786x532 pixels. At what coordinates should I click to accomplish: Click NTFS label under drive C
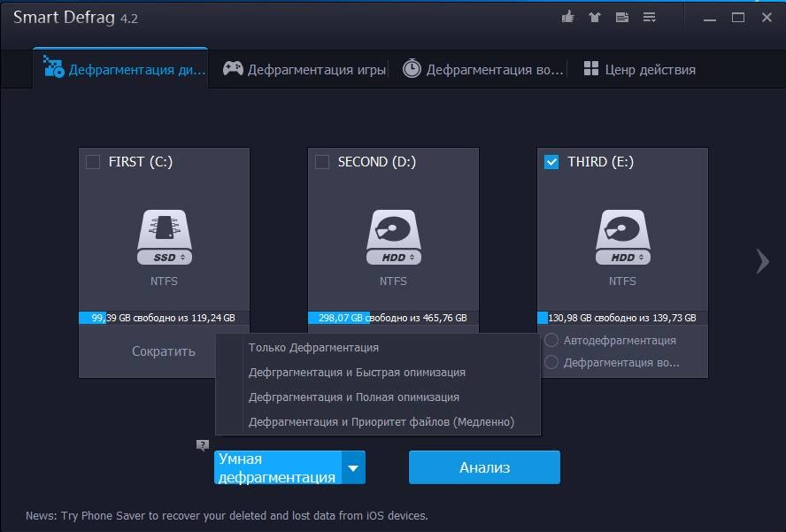click(164, 281)
